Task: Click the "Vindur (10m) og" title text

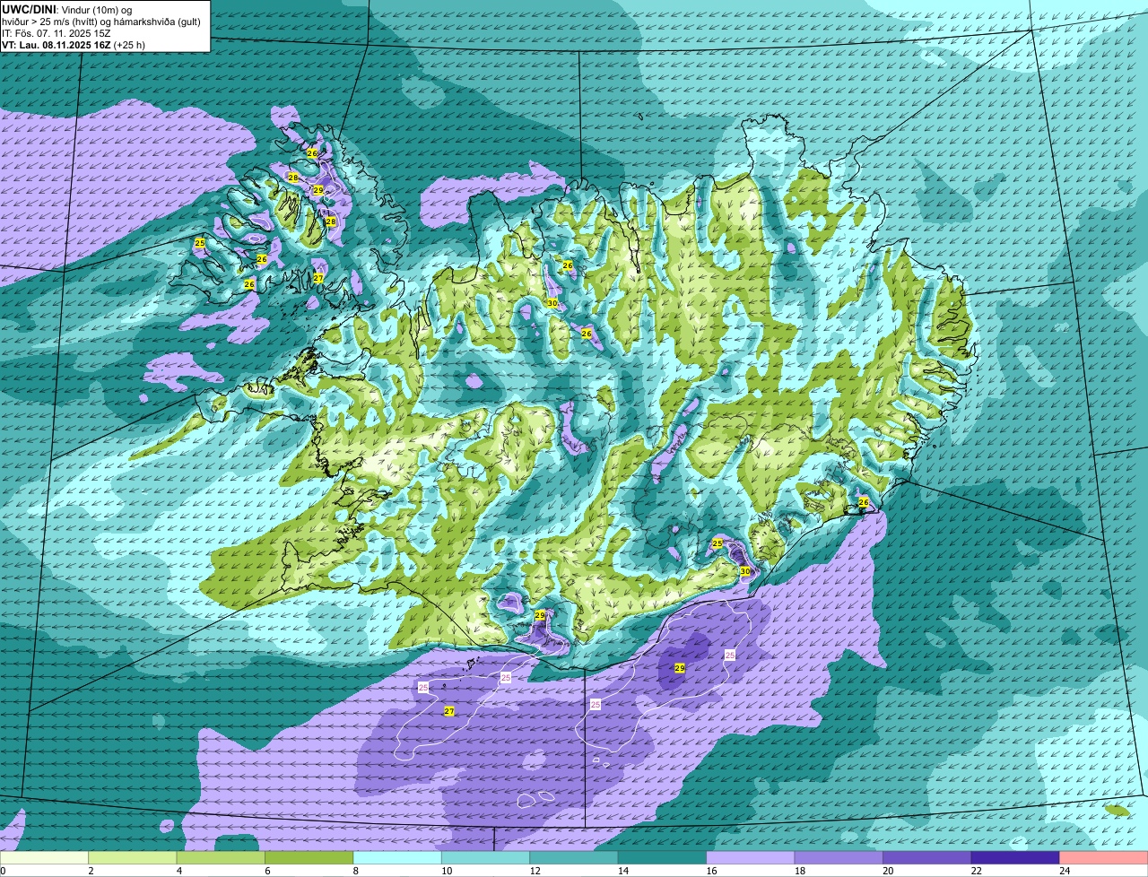Action: coord(96,9)
